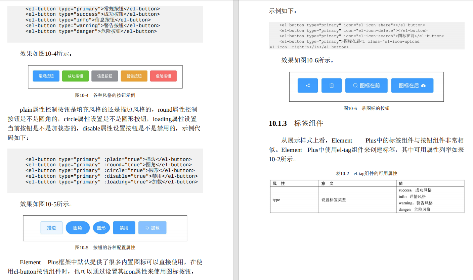Click the orange 警告按钮 warning button
Viewport: 473px width, 280px height.
click(134, 76)
